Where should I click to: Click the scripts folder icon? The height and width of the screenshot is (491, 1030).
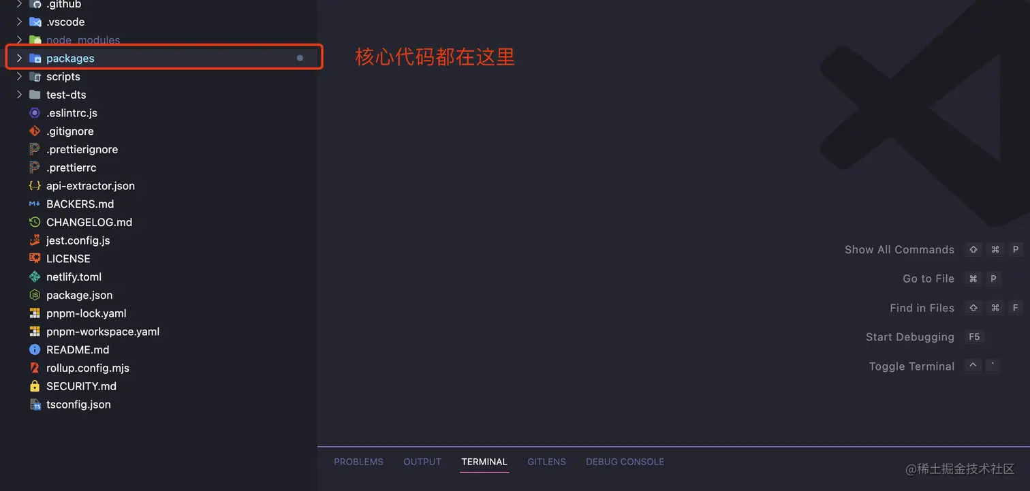(35, 76)
